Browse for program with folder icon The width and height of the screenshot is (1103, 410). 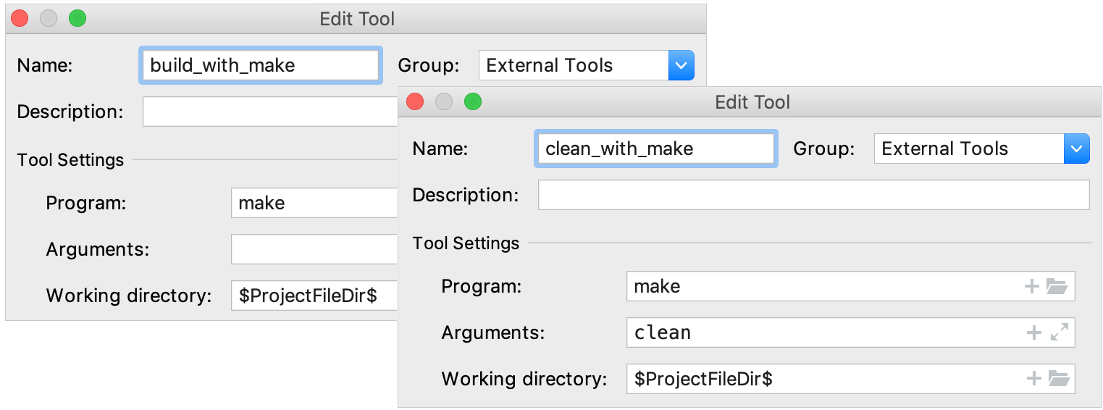1057,287
